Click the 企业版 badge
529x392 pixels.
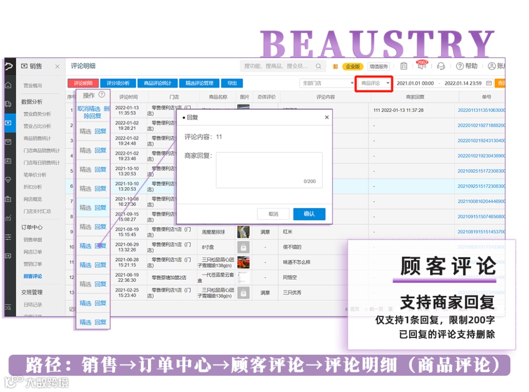click(353, 67)
